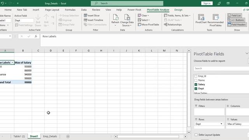Screen dimensions: 249x140
Task: Click the PivotTable Fields search box
Action: tap(221, 68)
